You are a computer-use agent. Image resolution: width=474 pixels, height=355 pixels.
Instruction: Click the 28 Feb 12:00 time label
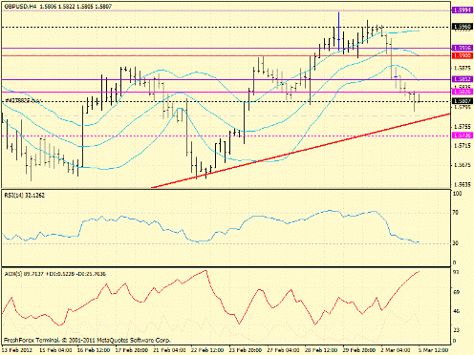pyautogui.click(x=321, y=350)
